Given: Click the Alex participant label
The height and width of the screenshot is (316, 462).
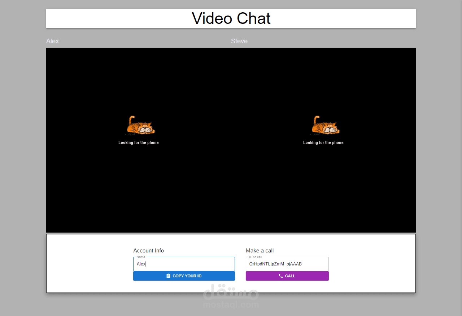Looking at the screenshot, I should pyautogui.click(x=52, y=41).
